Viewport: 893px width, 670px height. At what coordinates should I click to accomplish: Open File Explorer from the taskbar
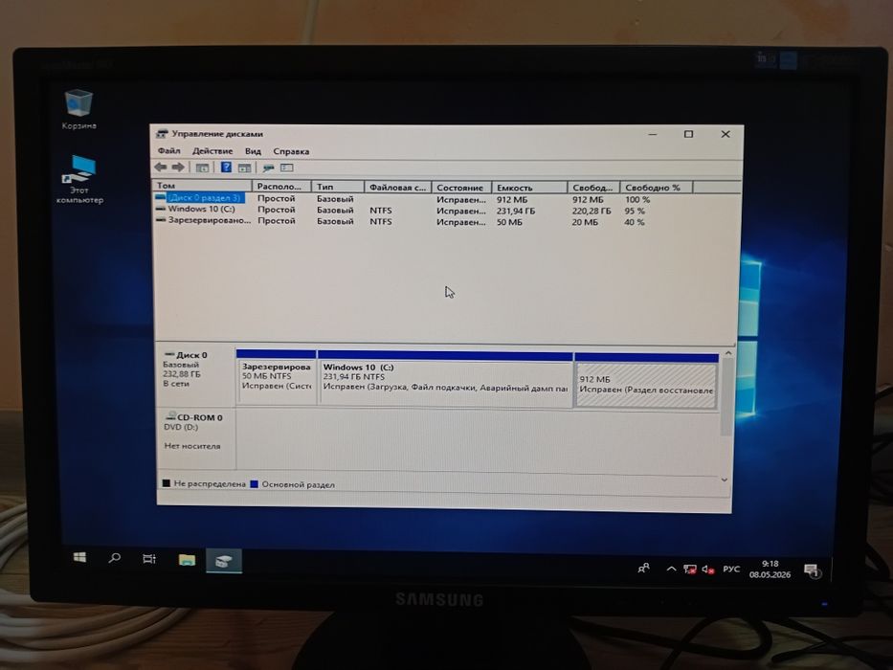pos(187,560)
